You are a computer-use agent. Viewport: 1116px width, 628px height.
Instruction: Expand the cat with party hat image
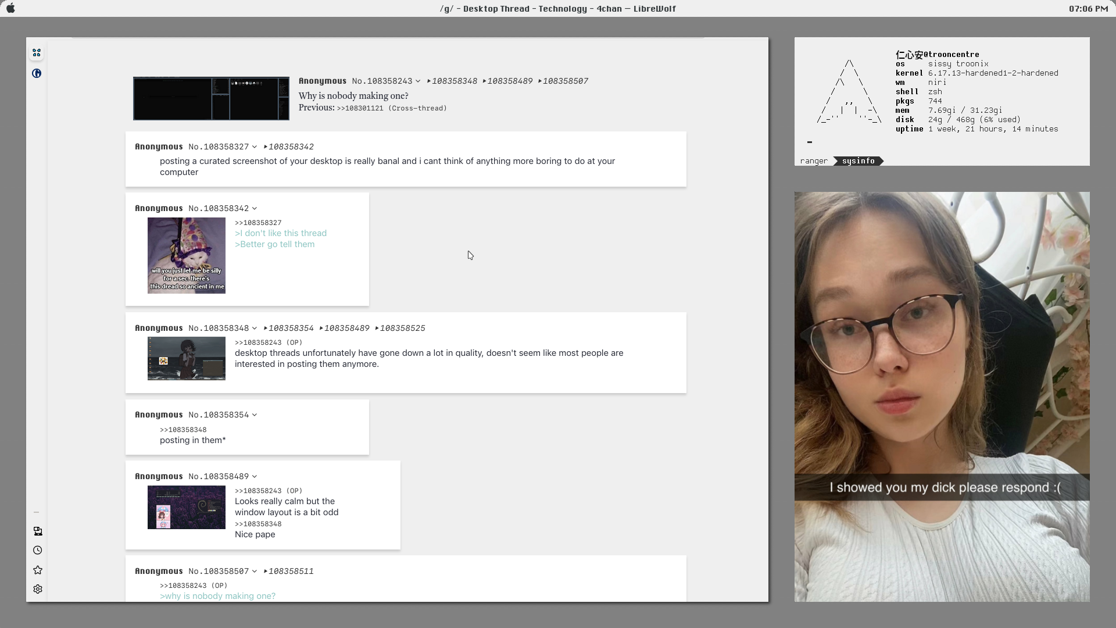[186, 255]
